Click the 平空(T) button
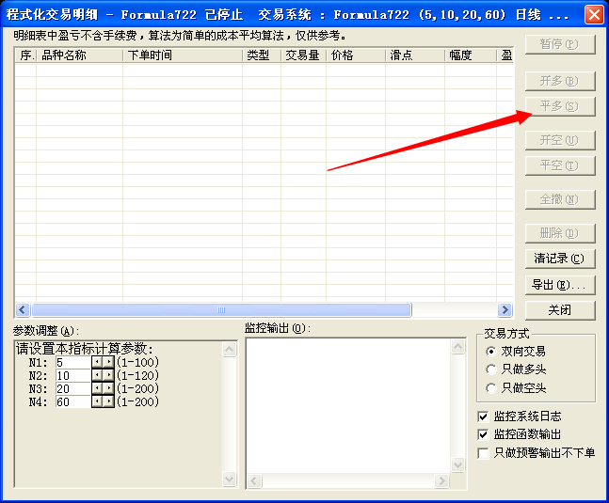 [x=560, y=165]
